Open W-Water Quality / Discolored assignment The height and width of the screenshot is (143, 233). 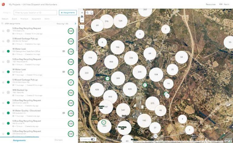pos(26,111)
